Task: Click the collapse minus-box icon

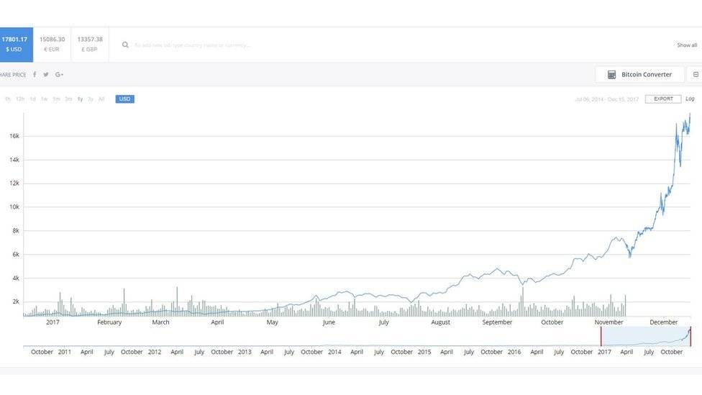Action: tap(696, 74)
